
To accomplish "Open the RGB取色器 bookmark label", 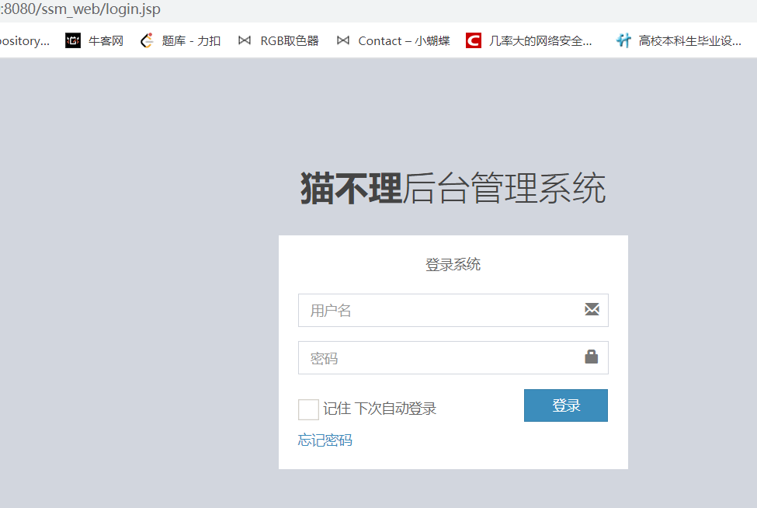I will click(x=290, y=41).
